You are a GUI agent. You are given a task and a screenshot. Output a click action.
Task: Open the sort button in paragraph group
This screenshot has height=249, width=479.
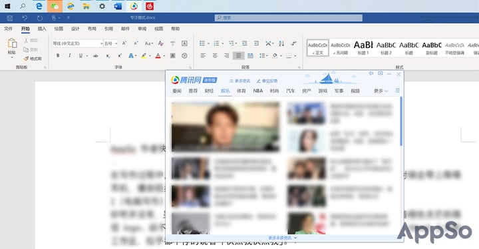coord(281,43)
